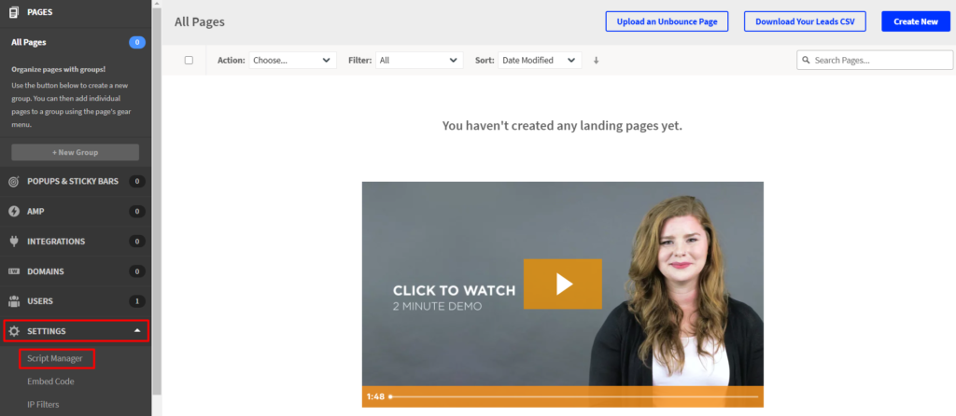Open the Sort Date Modified dropdown
This screenshot has height=416, width=956.
(540, 61)
